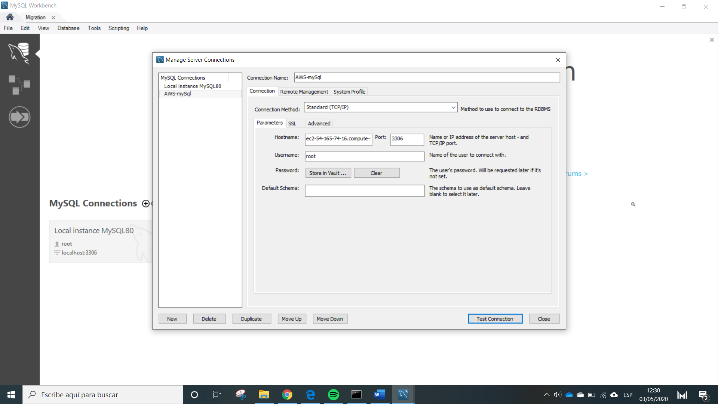
Task: Click the Duplicate button
Action: pyautogui.click(x=251, y=319)
